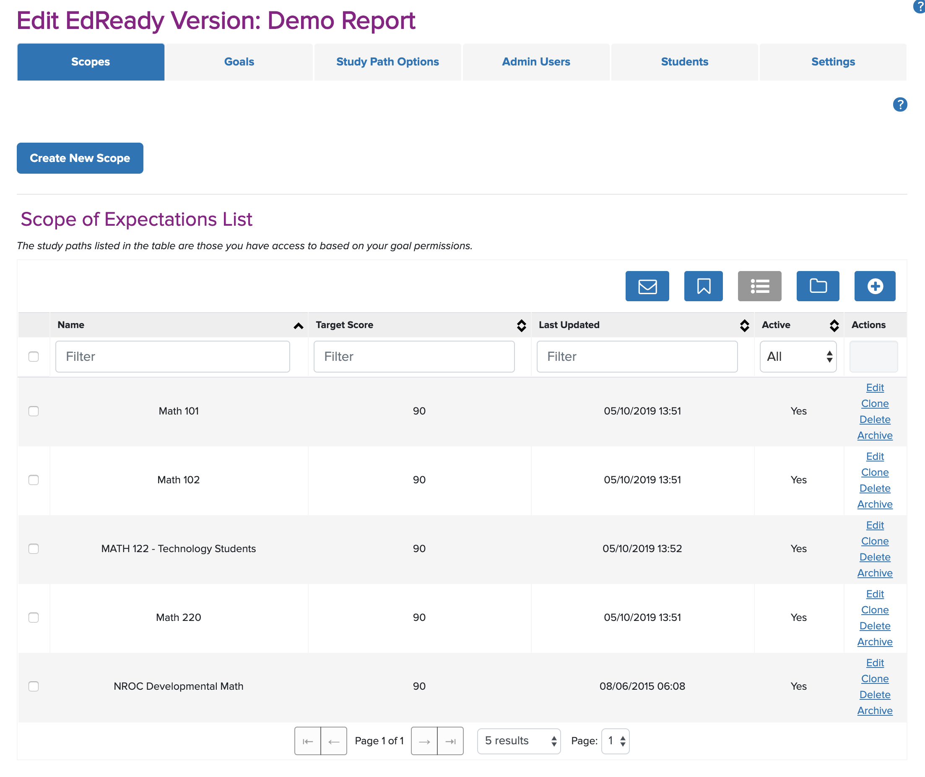Delete the Math 102 scope
The image size is (925, 777).
tap(875, 488)
